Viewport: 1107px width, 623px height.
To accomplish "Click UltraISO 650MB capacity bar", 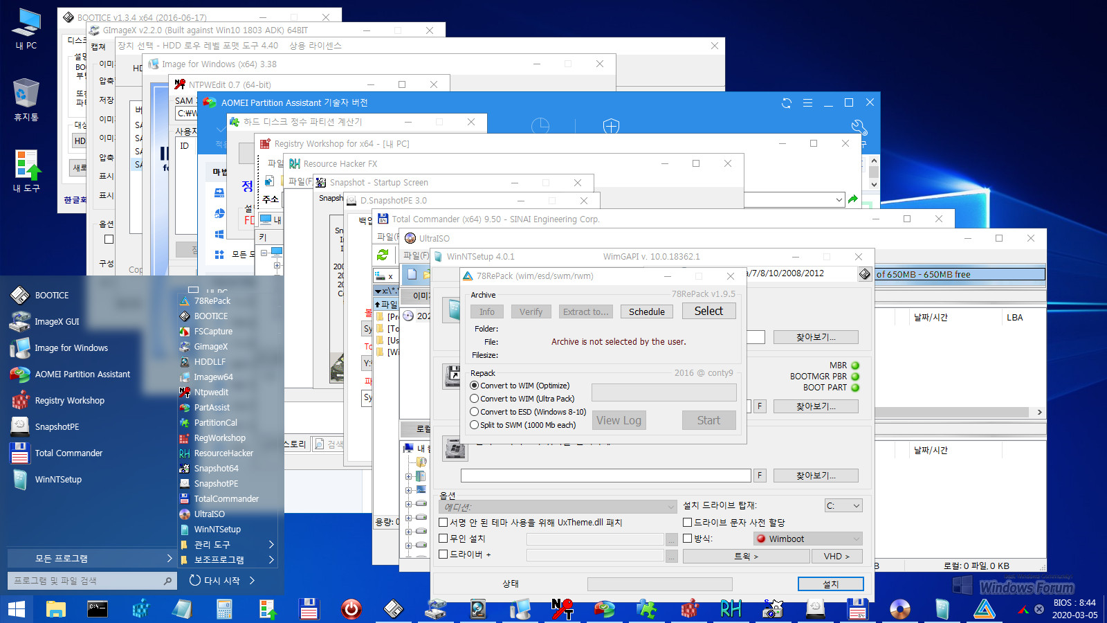I will click(x=960, y=274).
